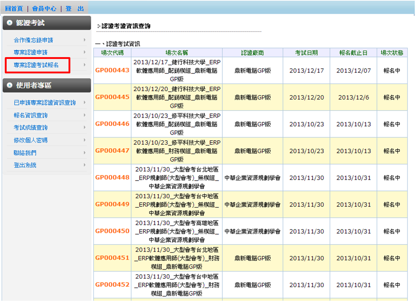Click the 認證考試 section bullet icon
Screen dimensions: 416x301
10,23
